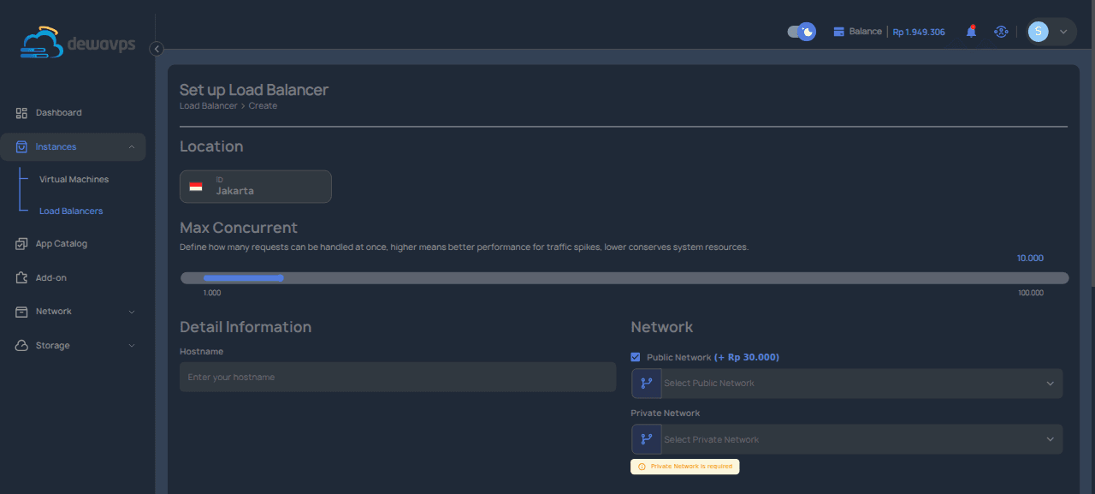Click the Dashboard grid icon
Viewport: 1095px width, 494px height.
[21, 113]
